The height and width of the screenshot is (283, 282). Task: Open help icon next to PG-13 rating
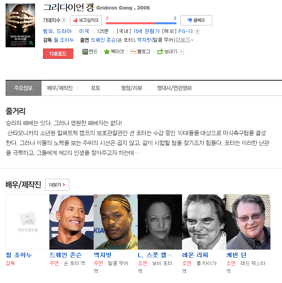pyautogui.click(x=197, y=32)
